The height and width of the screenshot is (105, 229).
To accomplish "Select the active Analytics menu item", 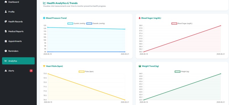I will point(18,61).
